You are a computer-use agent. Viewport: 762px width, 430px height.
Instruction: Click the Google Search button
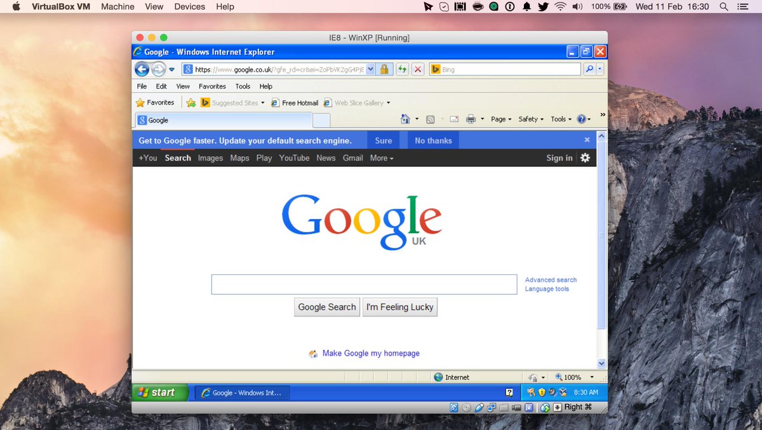[327, 307]
